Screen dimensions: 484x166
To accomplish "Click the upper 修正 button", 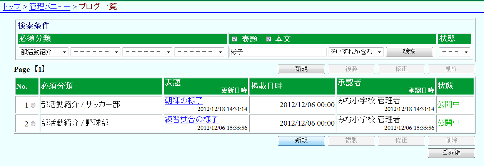I will [401, 69].
